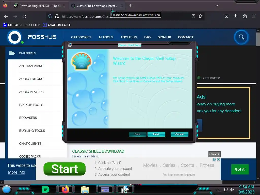Toggle reader view icon in address bar
260x195 pixels.
click(x=193, y=16)
